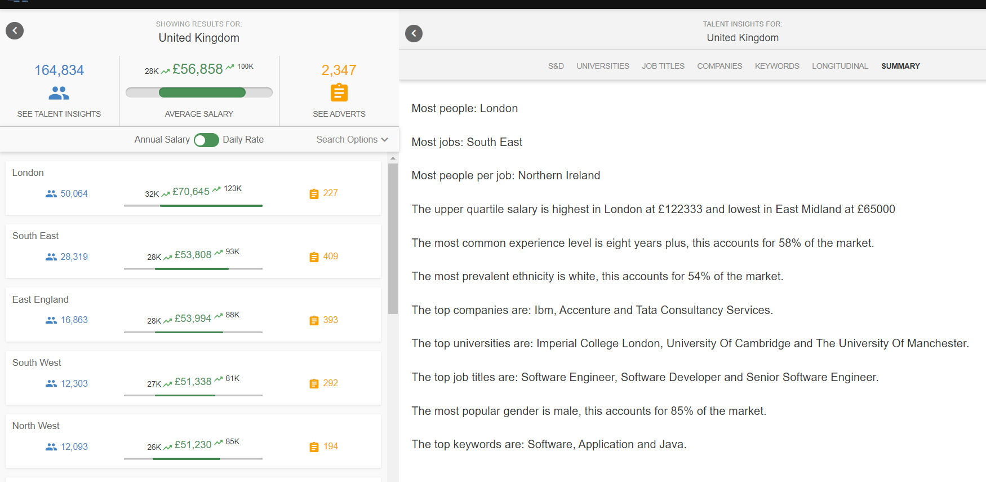Click the UK average salary range bar

pyautogui.click(x=199, y=92)
